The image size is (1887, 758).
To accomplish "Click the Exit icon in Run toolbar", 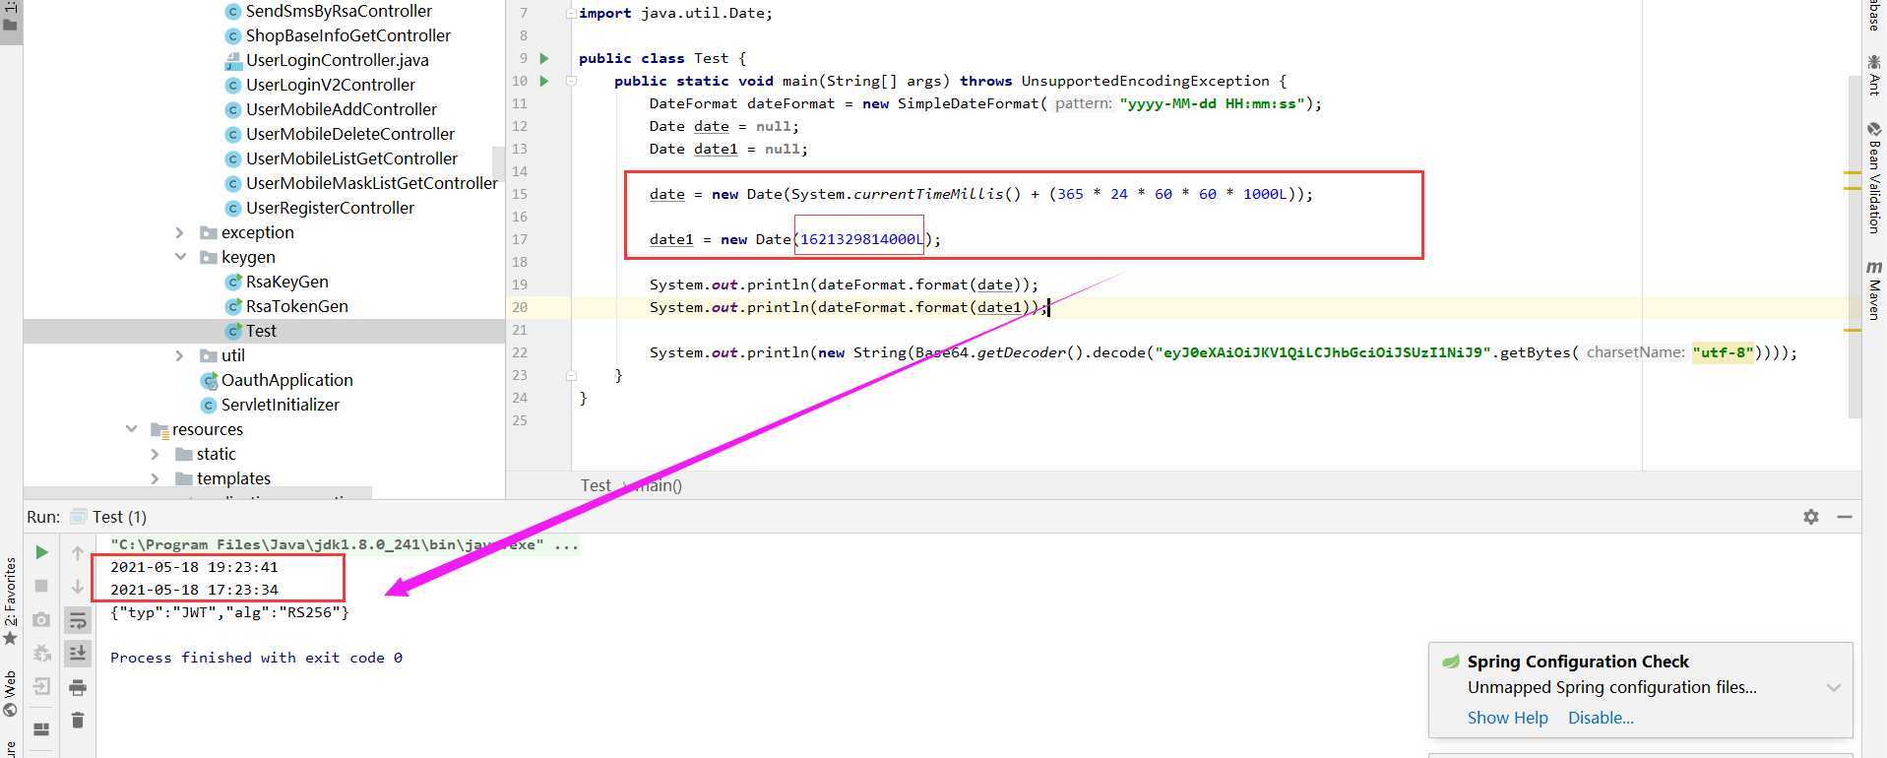I will point(41,686).
